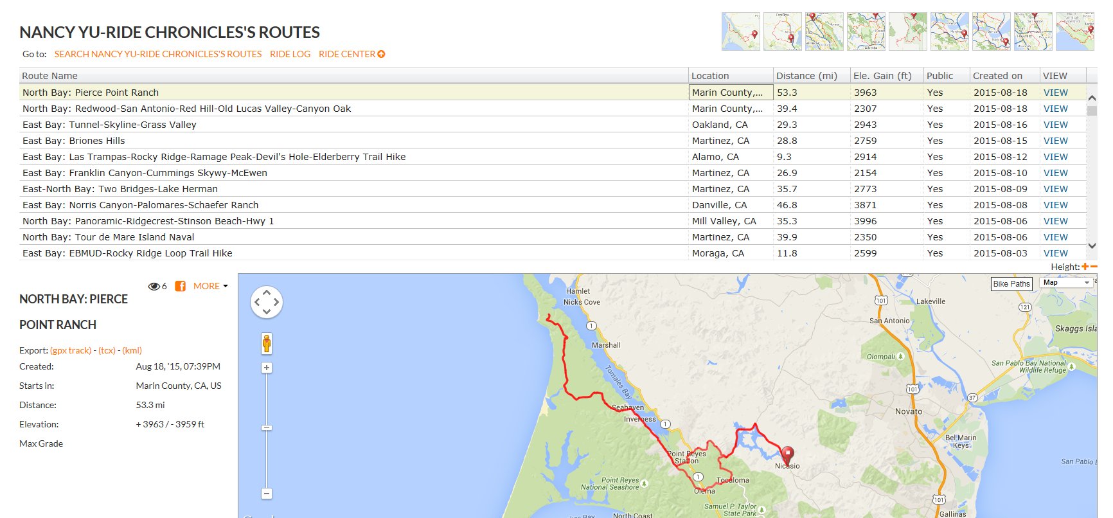
Task: Share the route on Facebook
Action: pos(181,286)
